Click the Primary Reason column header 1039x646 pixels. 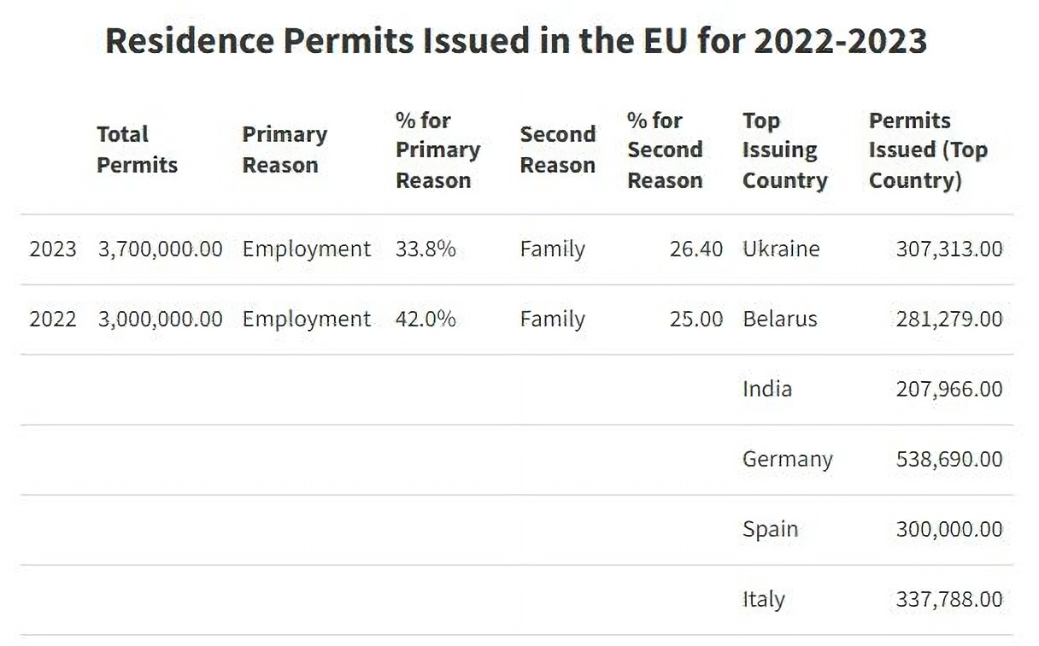pyautogui.click(x=285, y=150)
